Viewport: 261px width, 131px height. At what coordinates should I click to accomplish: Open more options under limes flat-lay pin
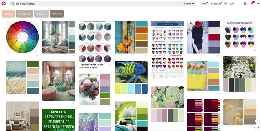click(x=255, y=94)
